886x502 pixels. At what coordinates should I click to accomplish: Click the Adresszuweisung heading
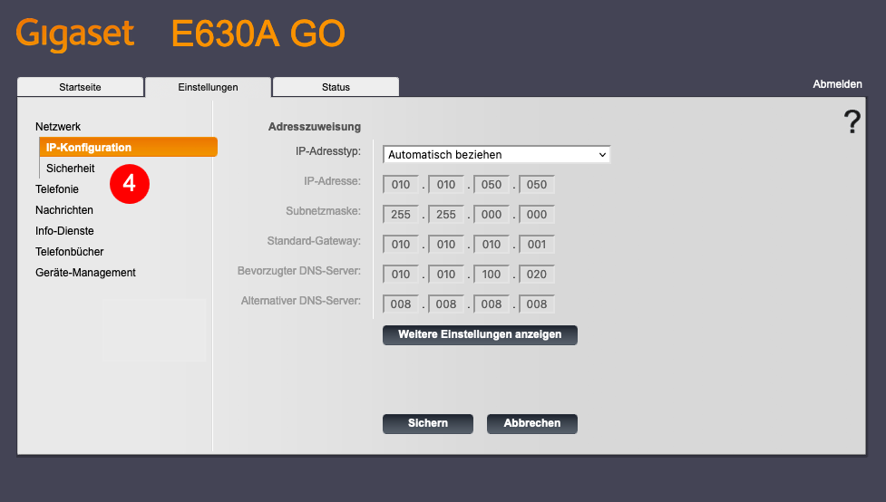pyautogui.click(x=314, y=127)
